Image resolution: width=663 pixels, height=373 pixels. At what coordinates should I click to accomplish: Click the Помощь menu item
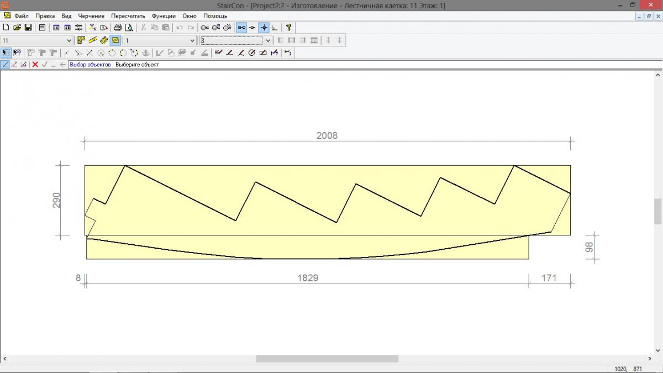(x=215, y=16)
